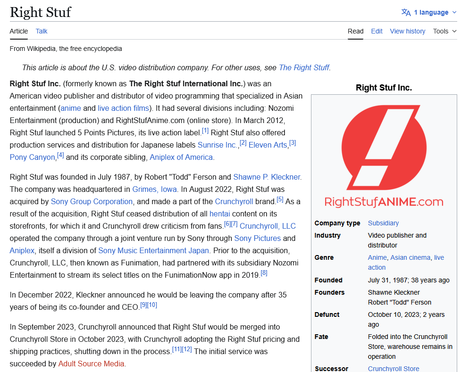
Task: Open the anime link in the intro
Action: click(71, 108)
